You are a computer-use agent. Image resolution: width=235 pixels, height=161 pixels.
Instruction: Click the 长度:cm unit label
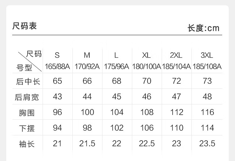[203, 28]
